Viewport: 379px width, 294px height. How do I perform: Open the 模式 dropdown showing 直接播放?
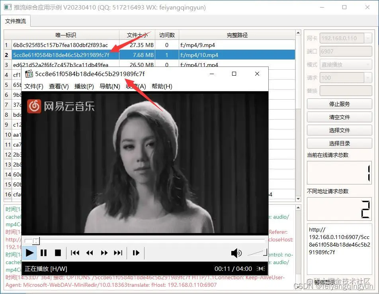346,65
